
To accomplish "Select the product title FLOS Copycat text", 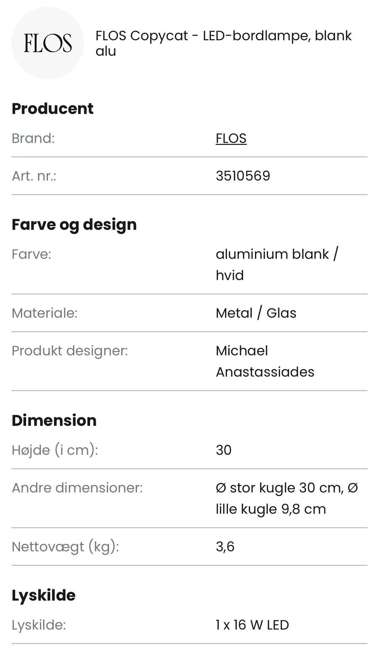I will (x=223, y=43).
